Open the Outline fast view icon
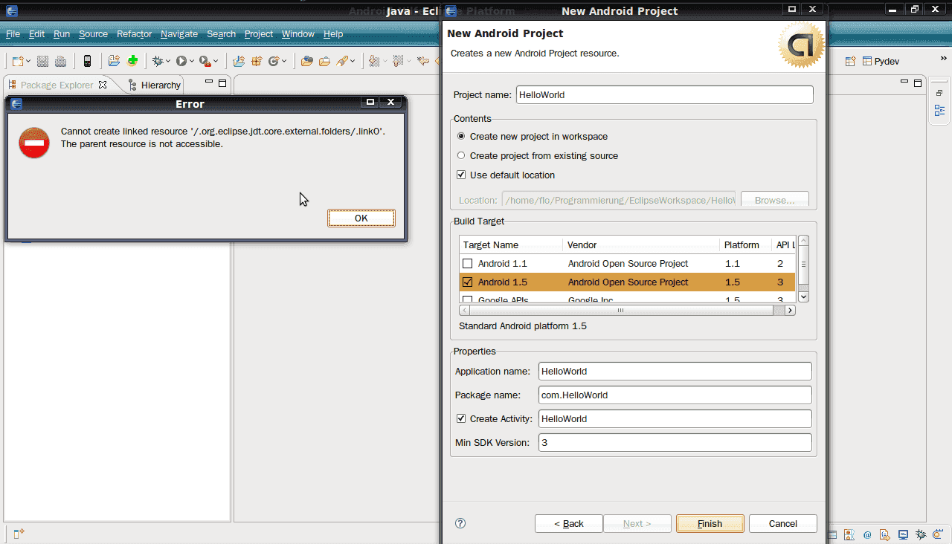The width and height of the screenshot is (952, 544). pos(939,111)
